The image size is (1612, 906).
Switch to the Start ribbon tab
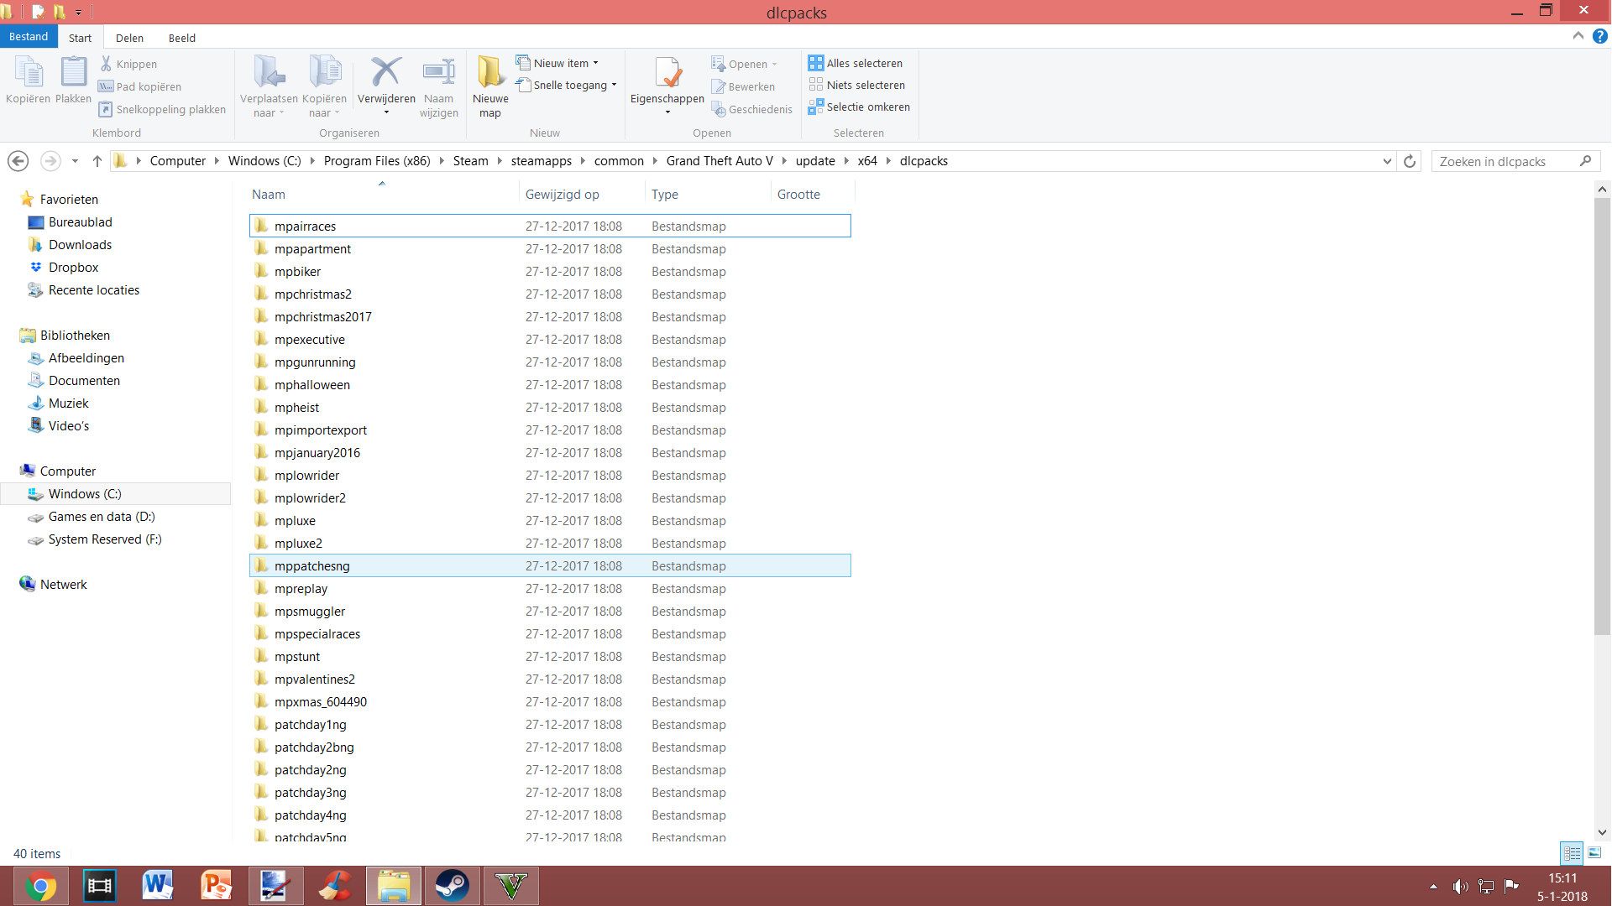[81, 38]
